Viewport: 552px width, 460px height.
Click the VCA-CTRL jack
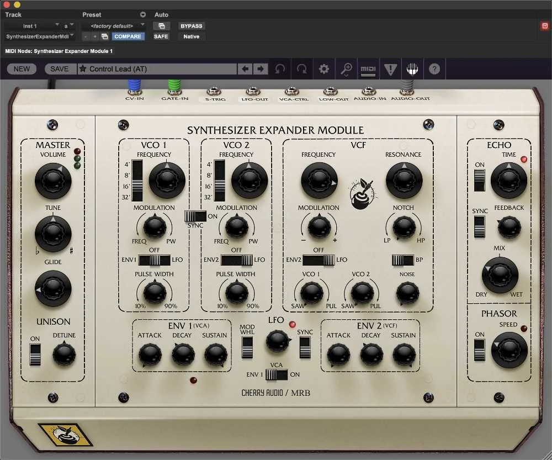pos(292,92)
